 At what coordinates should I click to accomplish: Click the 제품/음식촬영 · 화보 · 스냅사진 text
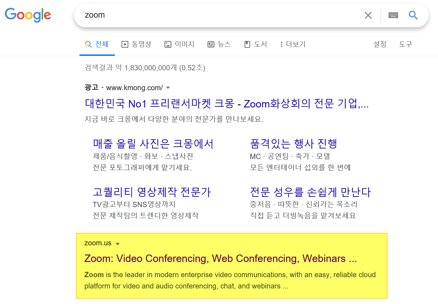pyautogui.click(x=143, y=156)
